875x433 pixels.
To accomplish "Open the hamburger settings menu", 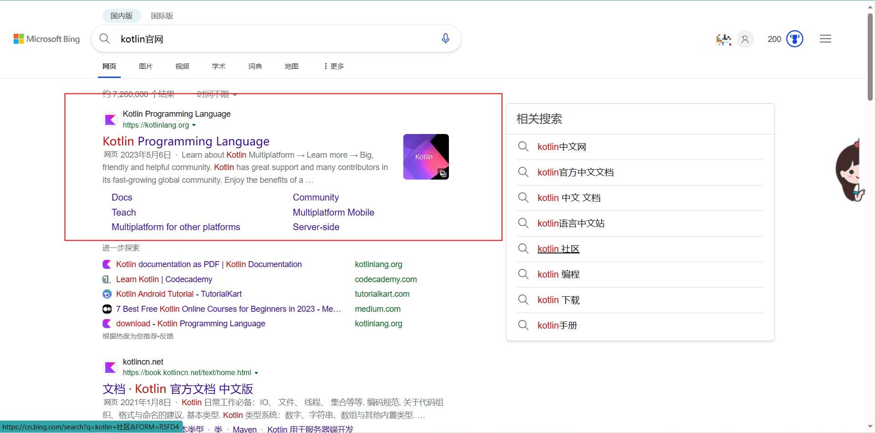I will click(x=825, y=39).
